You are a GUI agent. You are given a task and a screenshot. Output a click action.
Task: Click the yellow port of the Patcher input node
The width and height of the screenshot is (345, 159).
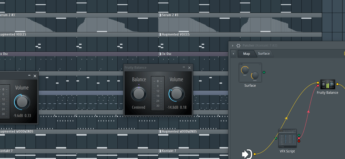255,154
